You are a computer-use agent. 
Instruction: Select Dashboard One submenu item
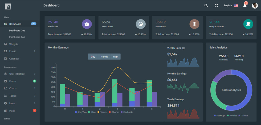[17, 31]
